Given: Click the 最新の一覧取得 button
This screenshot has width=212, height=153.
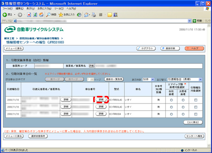Looking at the screenshot, I should (114, 79).
